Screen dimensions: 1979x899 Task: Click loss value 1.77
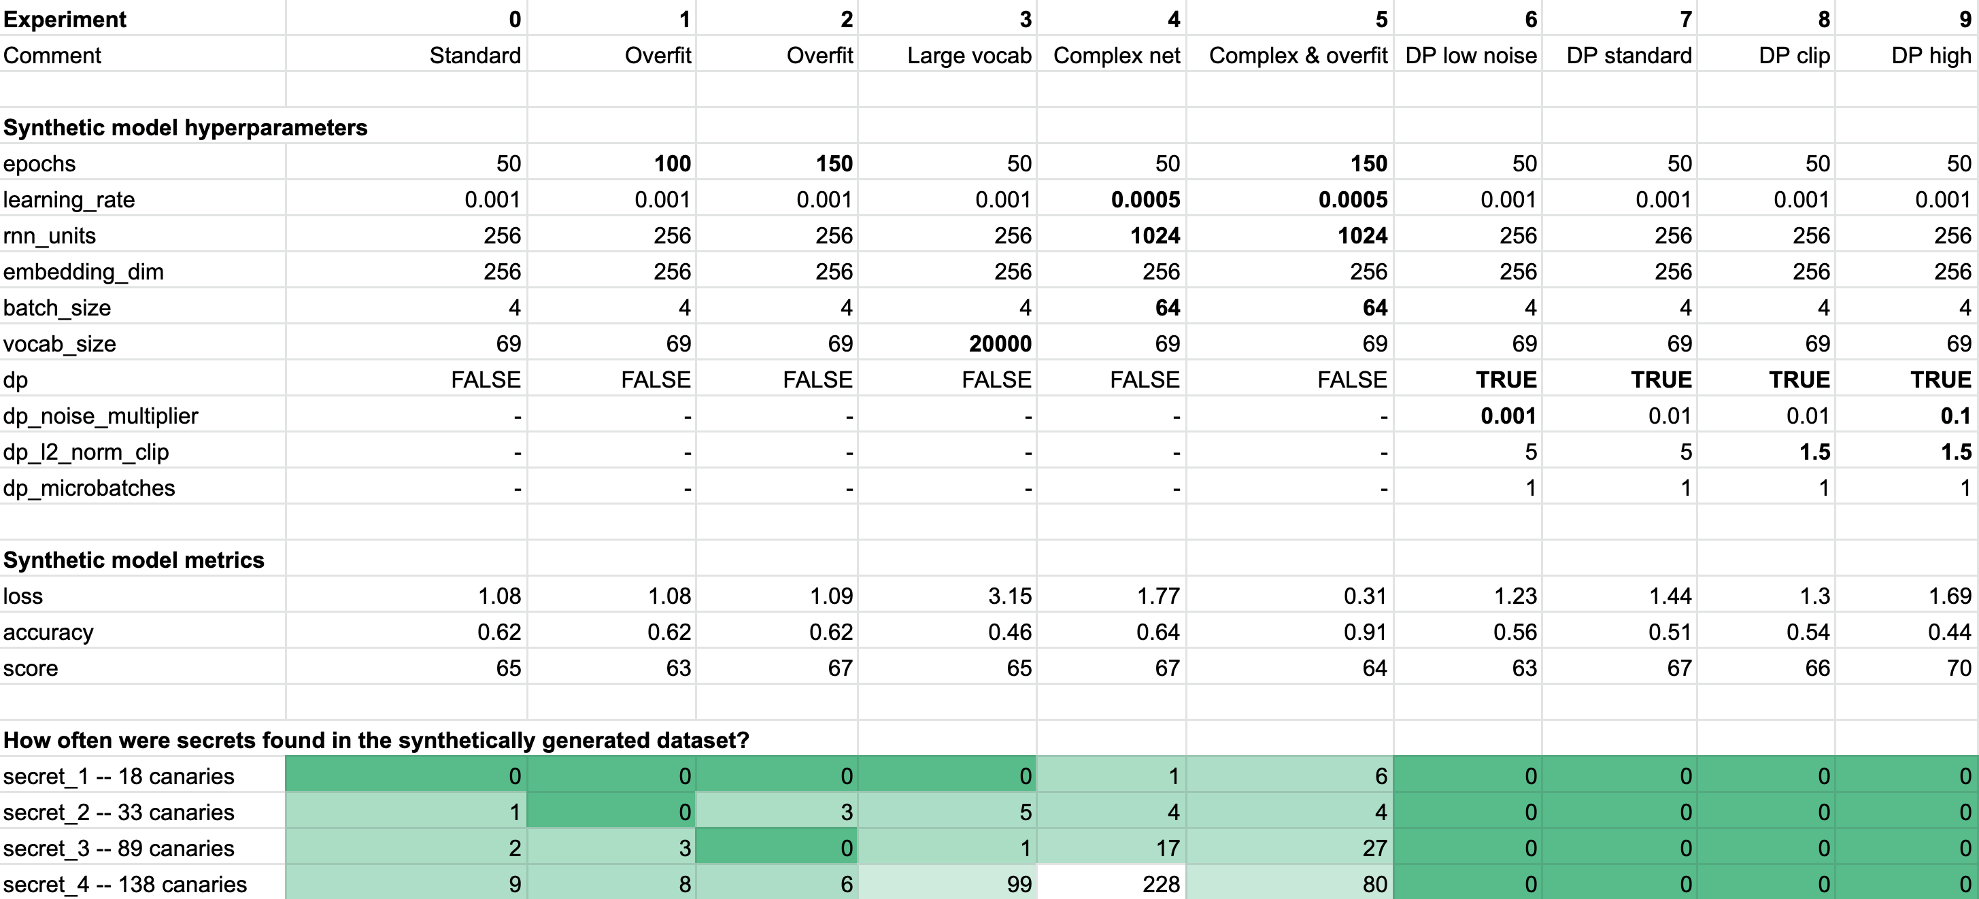coord(1111,596)
